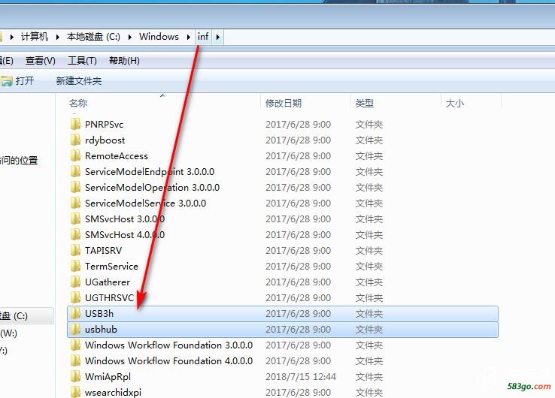
Task: Click the ServiceModelService 3.0.0.0 folder icon
Action: pos(75,204)
